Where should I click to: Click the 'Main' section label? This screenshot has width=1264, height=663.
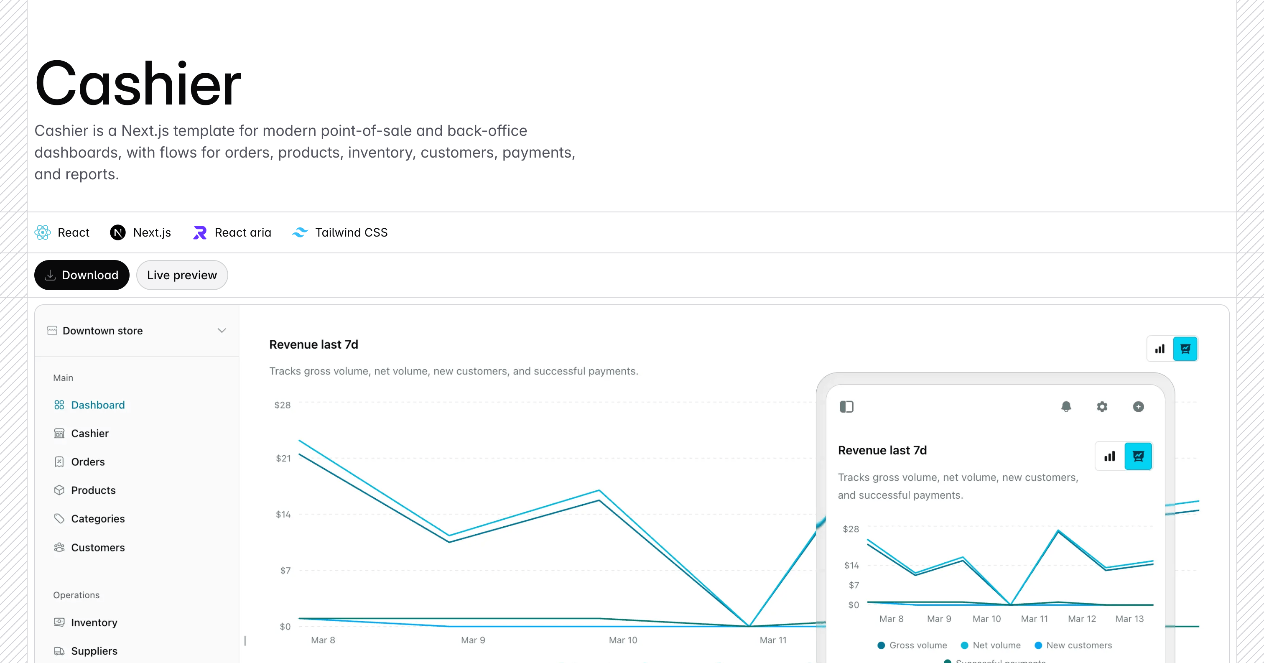tap(63, 378)
